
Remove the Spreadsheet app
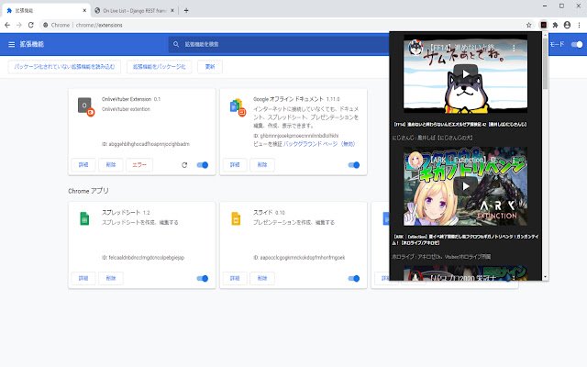click(x=111, y=278)
